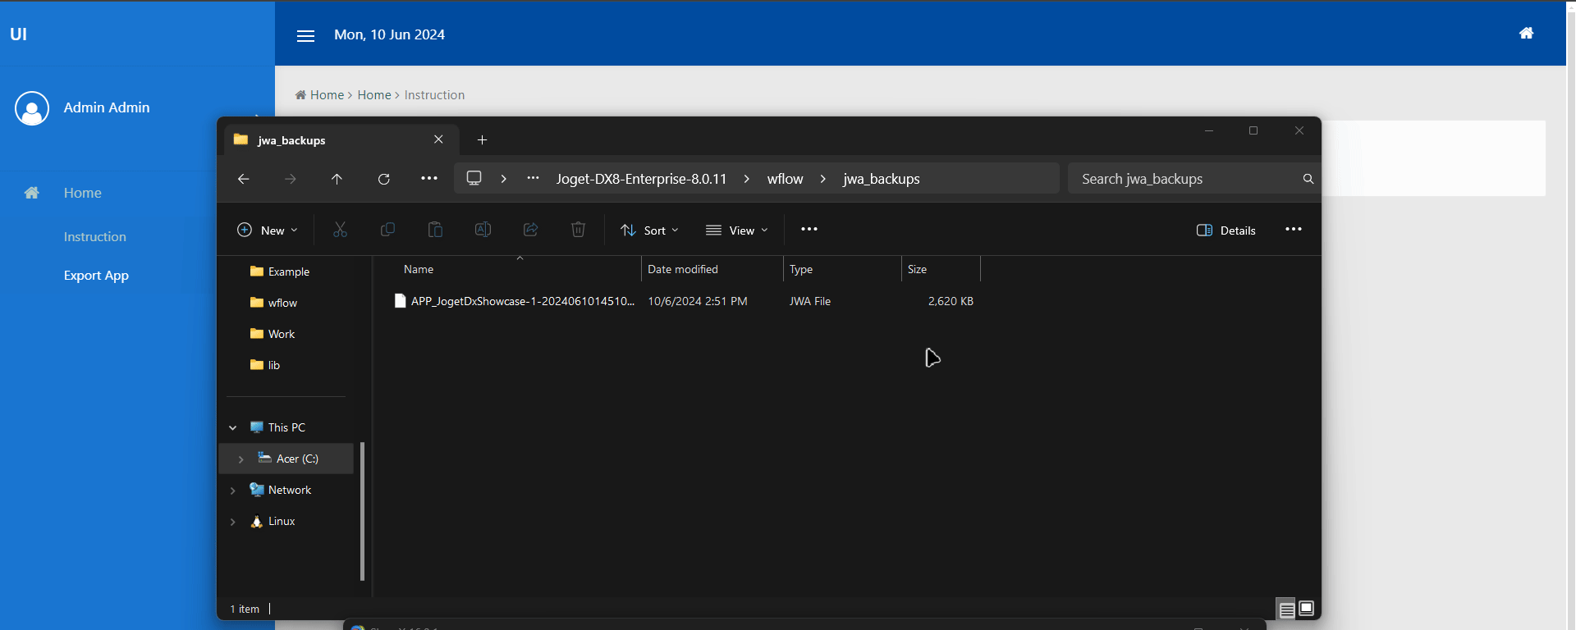Screen dimensions: 1576x630
Task: Open the View dropdown menu
Action: point(736,231)
